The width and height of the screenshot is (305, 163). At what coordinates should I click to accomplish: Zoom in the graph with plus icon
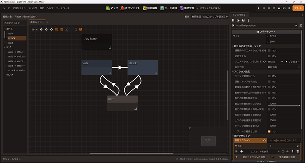pos(51,30)
